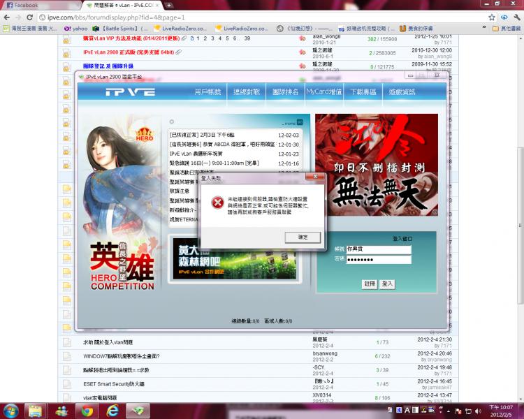Screen dimensions: 524x419
Task: Focus the ipve.com address bar
Action: pyautogui.click(x=261, y=17)
